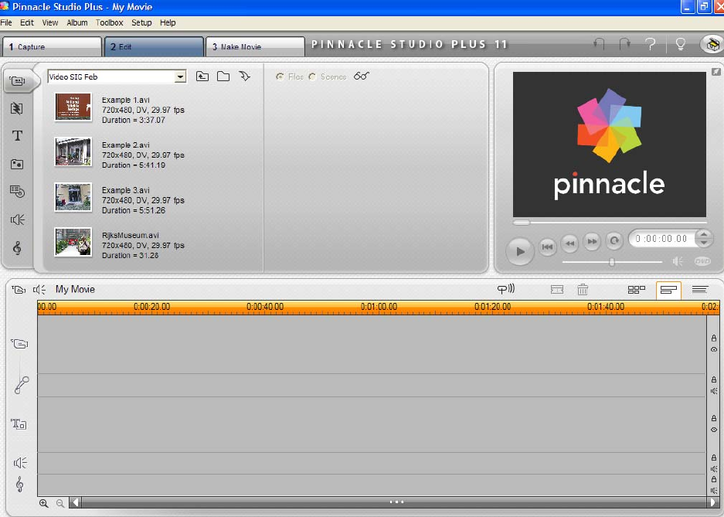Open the Disc Menus section in the Album
The width and height of the screenshot is (724, 517).
coord(17,191)
